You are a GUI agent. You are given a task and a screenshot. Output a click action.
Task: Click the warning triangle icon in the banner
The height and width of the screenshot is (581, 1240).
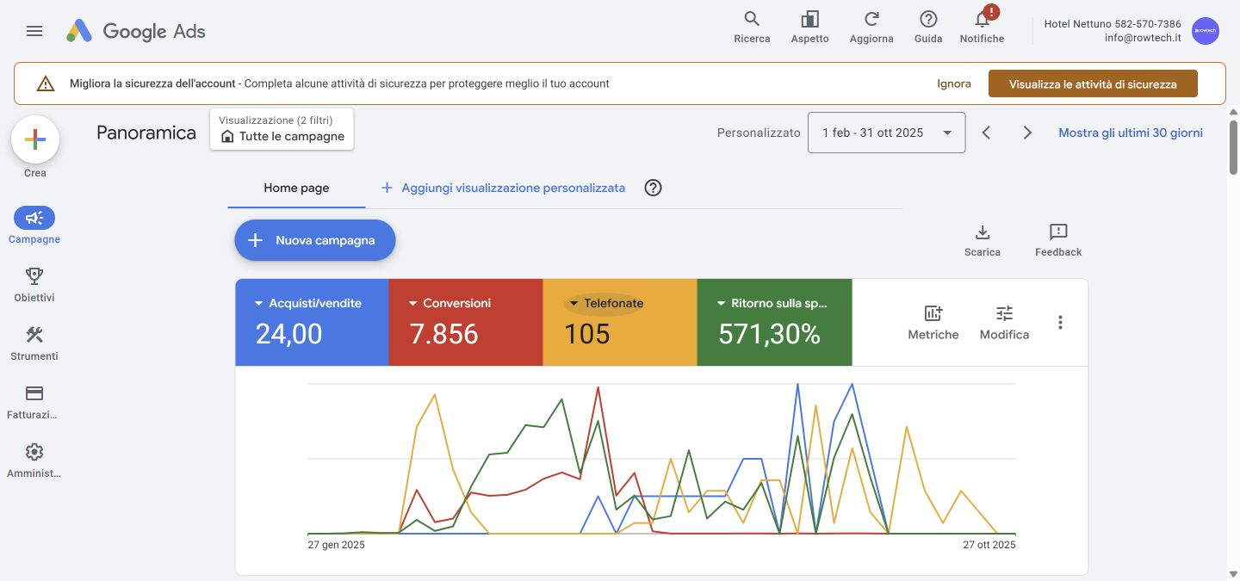click(x=46, y=83)
